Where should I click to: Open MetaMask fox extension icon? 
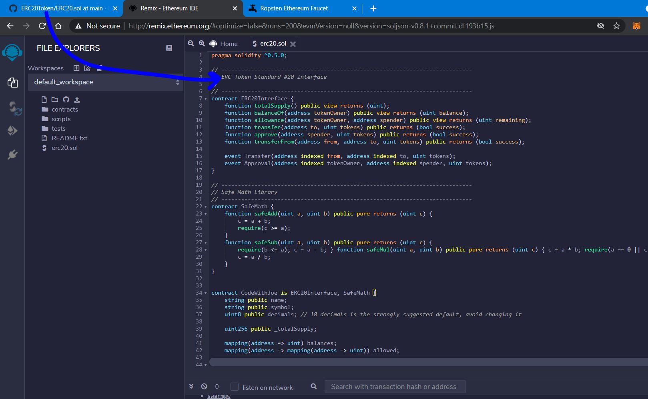coord(636,26)
